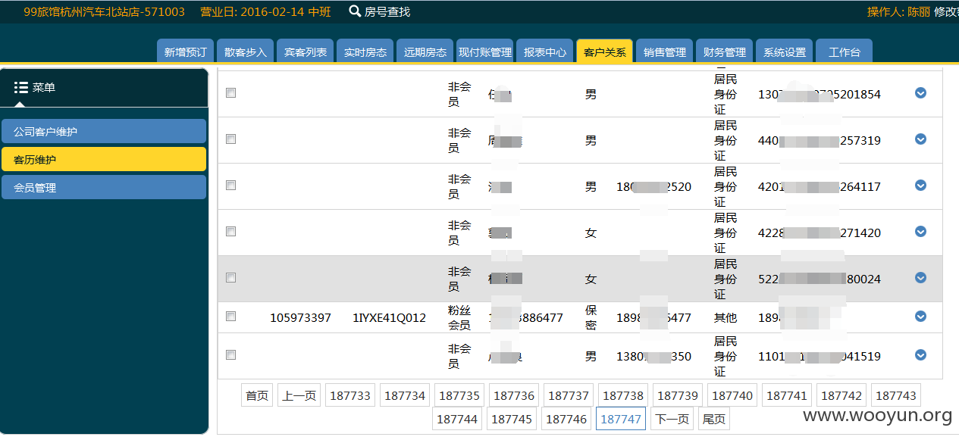Click 其他 ID type cell

coord(726,317)
